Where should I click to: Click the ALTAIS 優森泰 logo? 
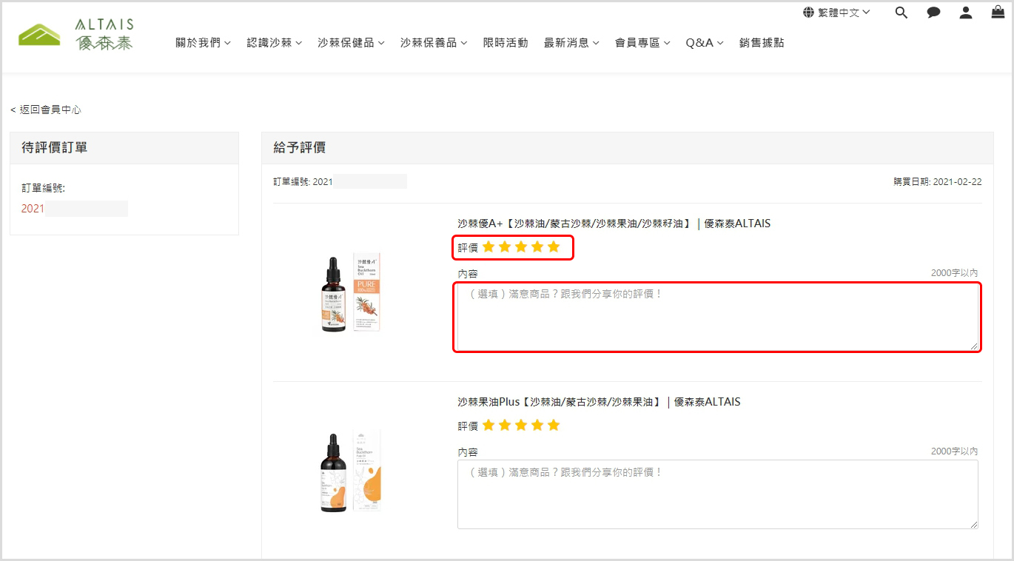[x=76, y=35]
